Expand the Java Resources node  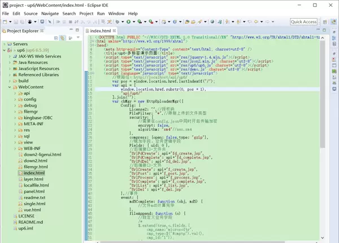pos(10,63)
